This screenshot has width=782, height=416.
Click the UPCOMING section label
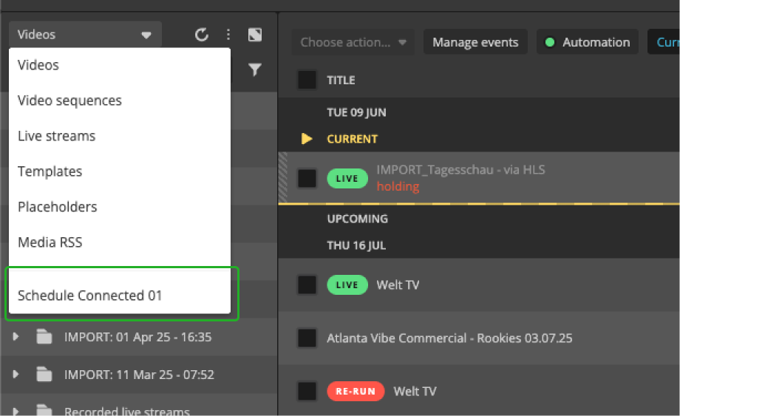tap(358, 219)
